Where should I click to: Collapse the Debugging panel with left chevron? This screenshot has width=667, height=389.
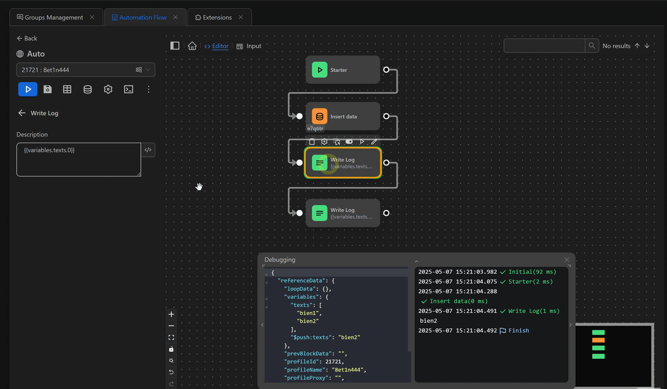262,324
